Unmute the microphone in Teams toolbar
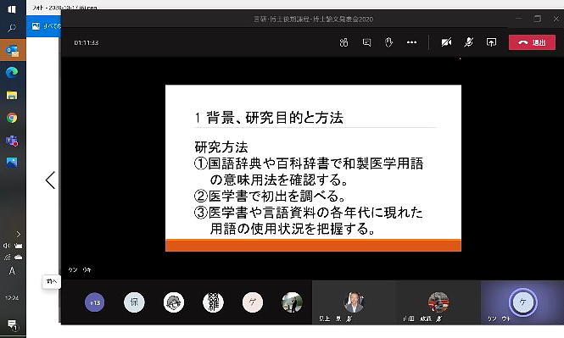 tap(468, 42)
